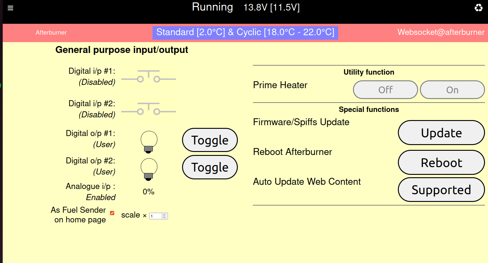Viewport: 488px width, 263px height.
Task: Toggle Digital output #2
Action: click(x=210, y=167)
